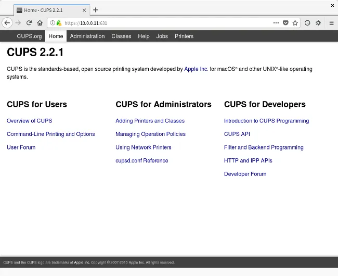Bookmark this page with the star icon
This screenshot has width=338, height=276.
[x=295, y=23]
